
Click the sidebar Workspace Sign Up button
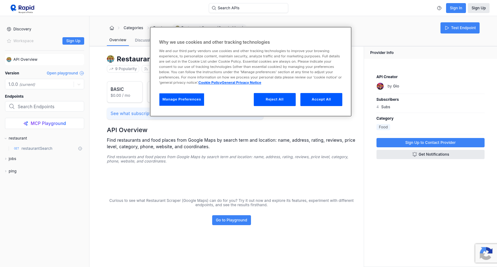click(73, 41)
